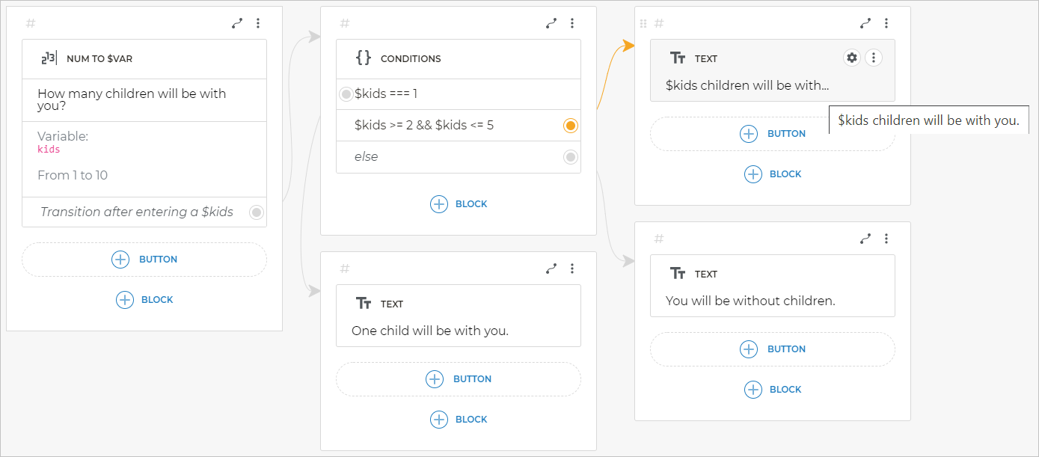Screen dimensions: 1039x457
Task: Click the 'One child will be with you.' text
Action: tap(430, 331)
